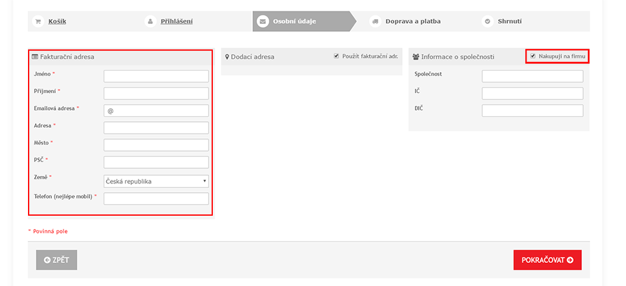Viewport: 626px width, 286px height.
Task: Focus the Jméno input field
Action: pyautogui.click(x=156, y=76)
